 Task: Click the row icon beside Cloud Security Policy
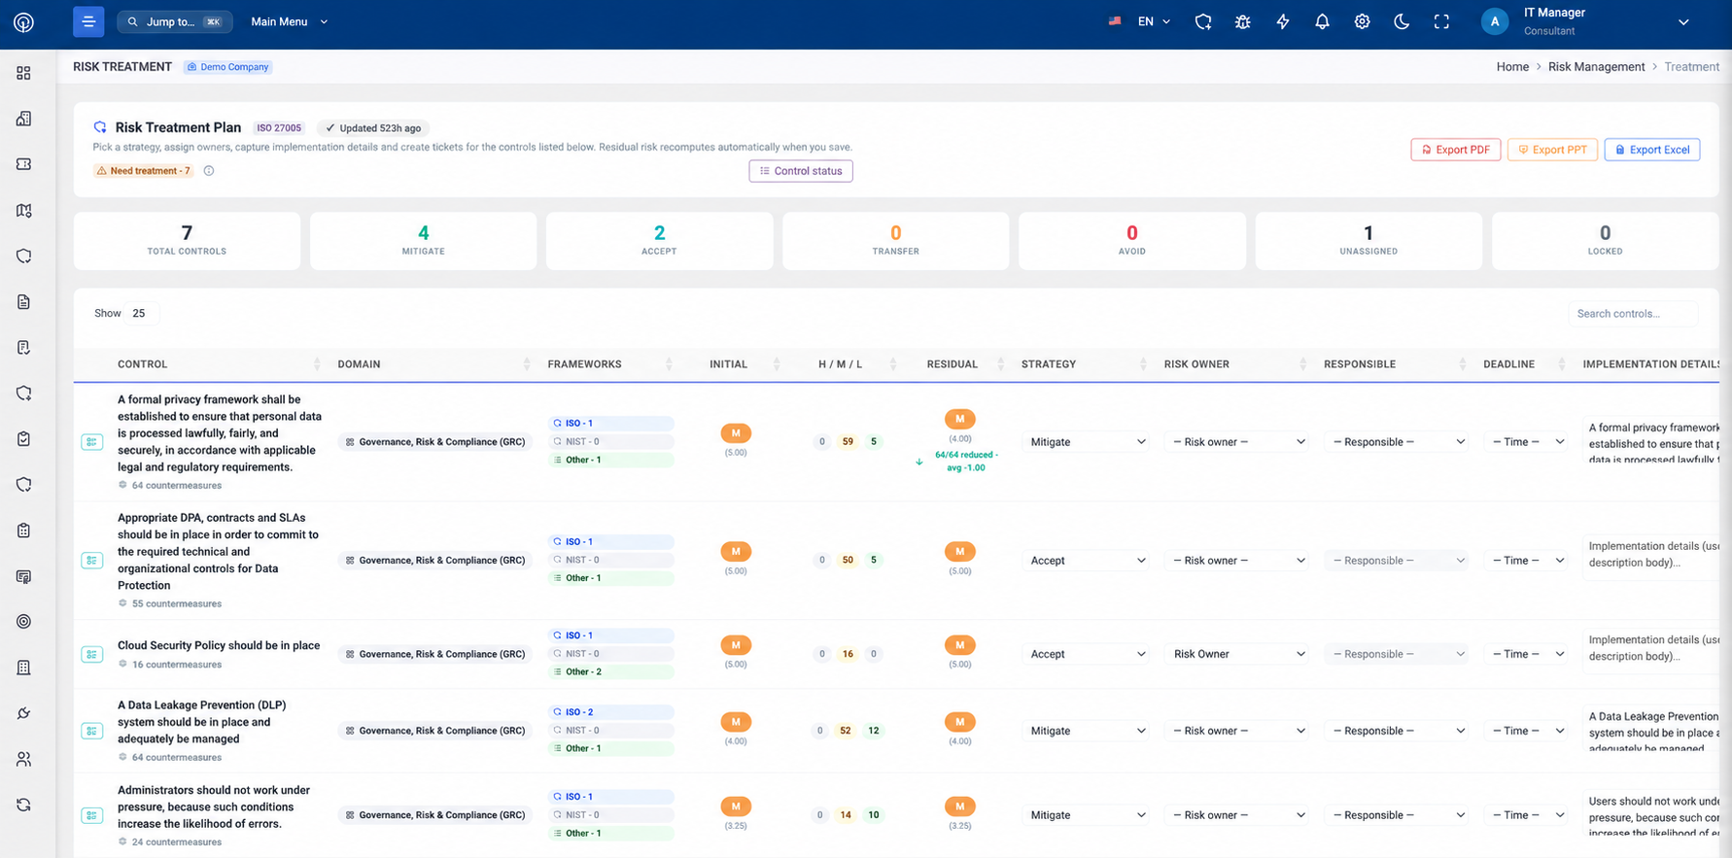(92, 654)
